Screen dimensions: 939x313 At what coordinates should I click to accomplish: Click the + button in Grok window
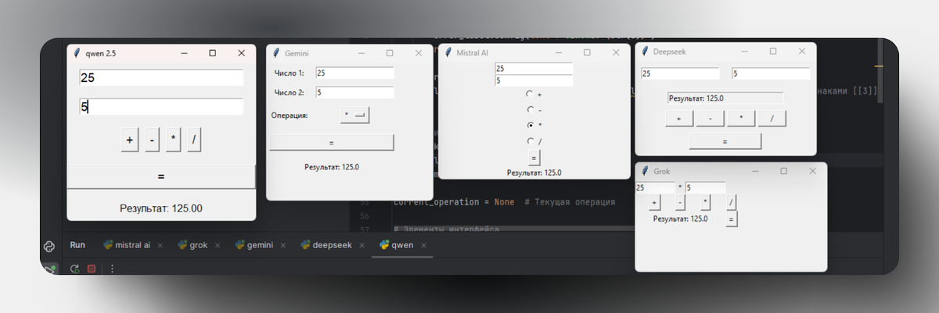pyautogui.click(x=655, y=202)
